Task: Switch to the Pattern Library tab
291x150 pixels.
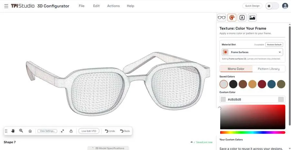Action: pyautogui.click(x=269, y=69)
